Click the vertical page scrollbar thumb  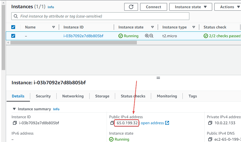tap(3, 37)
